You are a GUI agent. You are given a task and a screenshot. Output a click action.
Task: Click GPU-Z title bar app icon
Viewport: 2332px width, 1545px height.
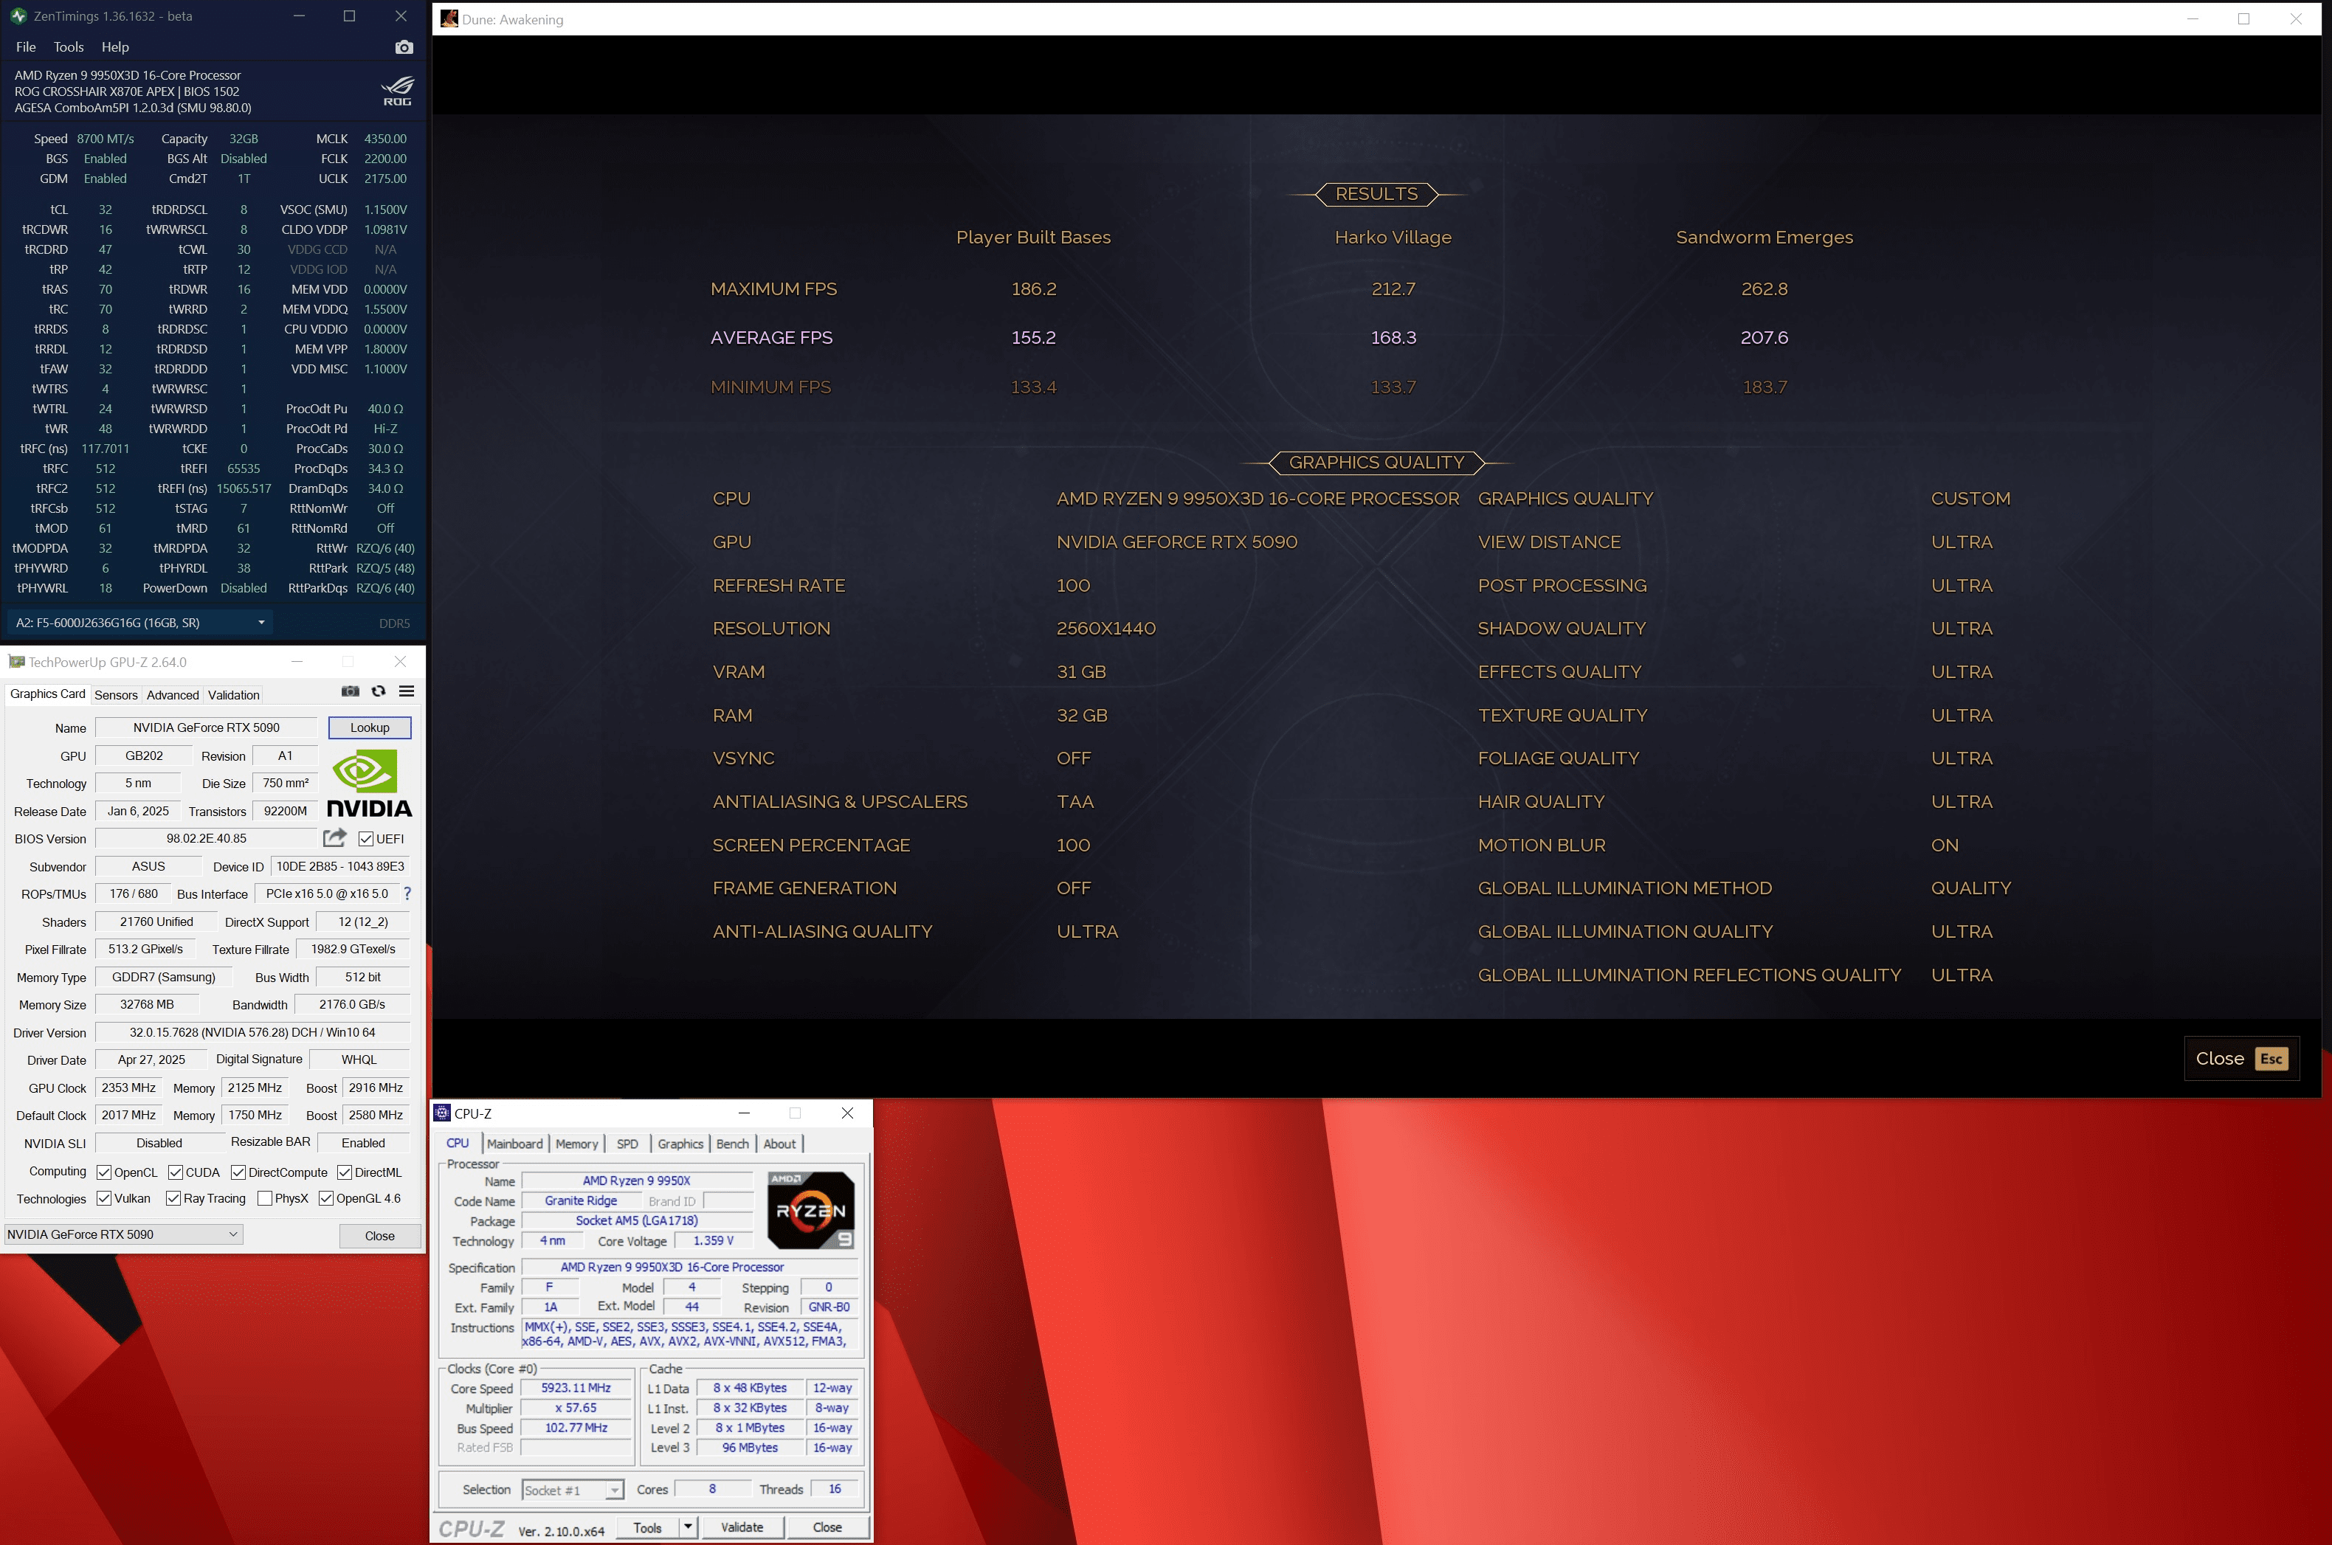point(17,662)
